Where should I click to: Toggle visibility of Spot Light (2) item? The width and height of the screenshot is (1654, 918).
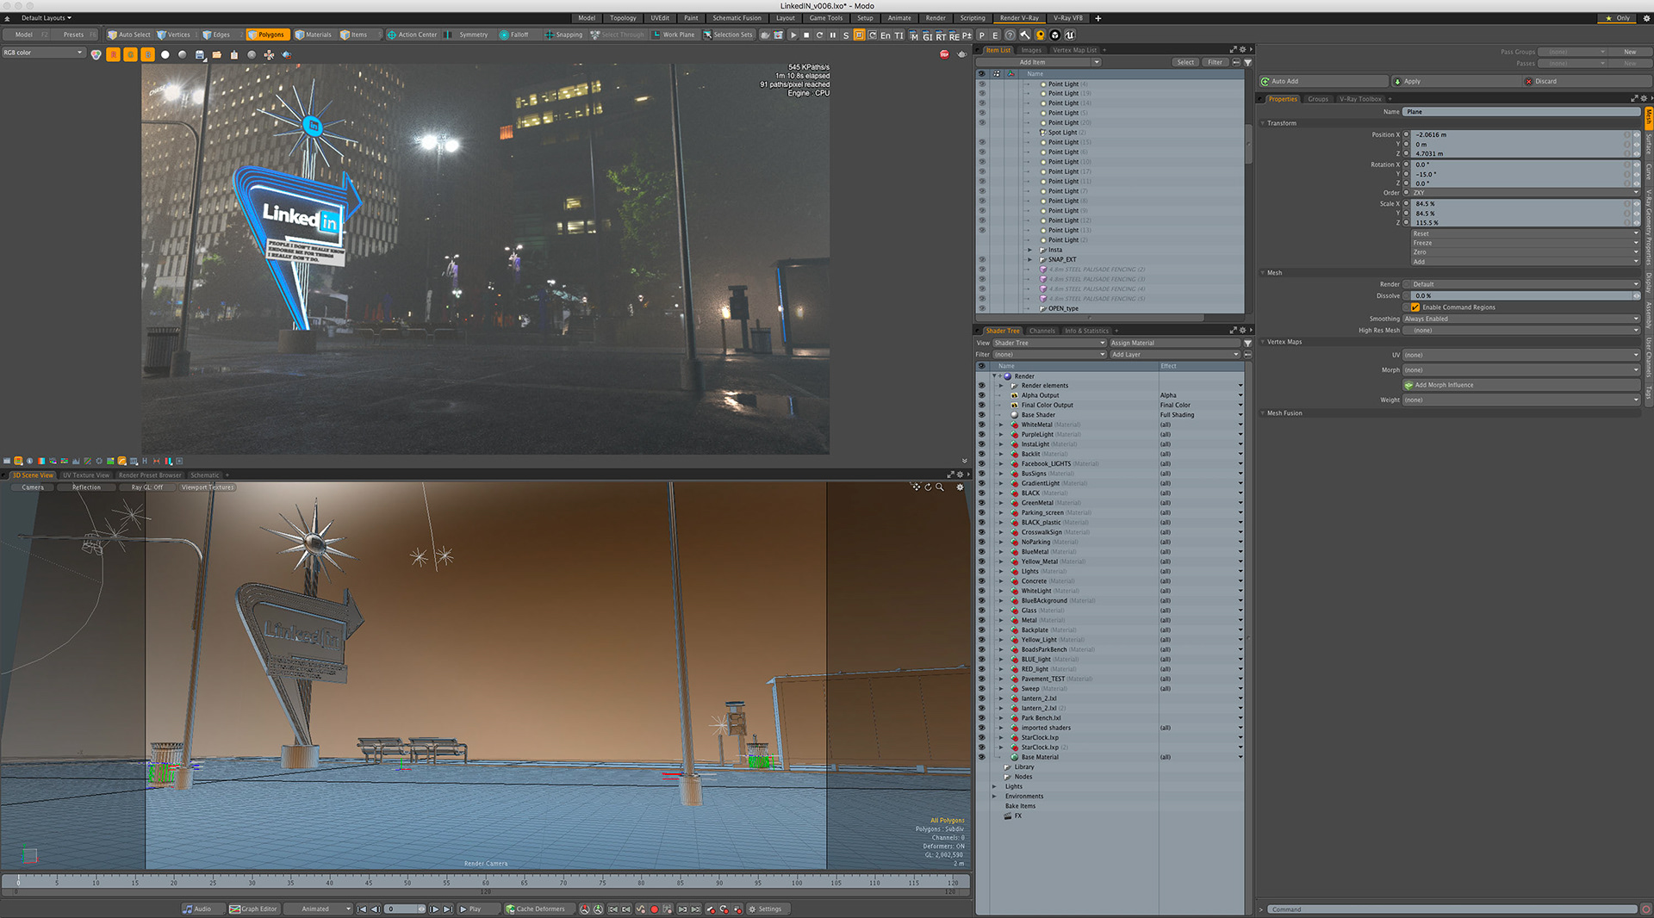(981, 133)
